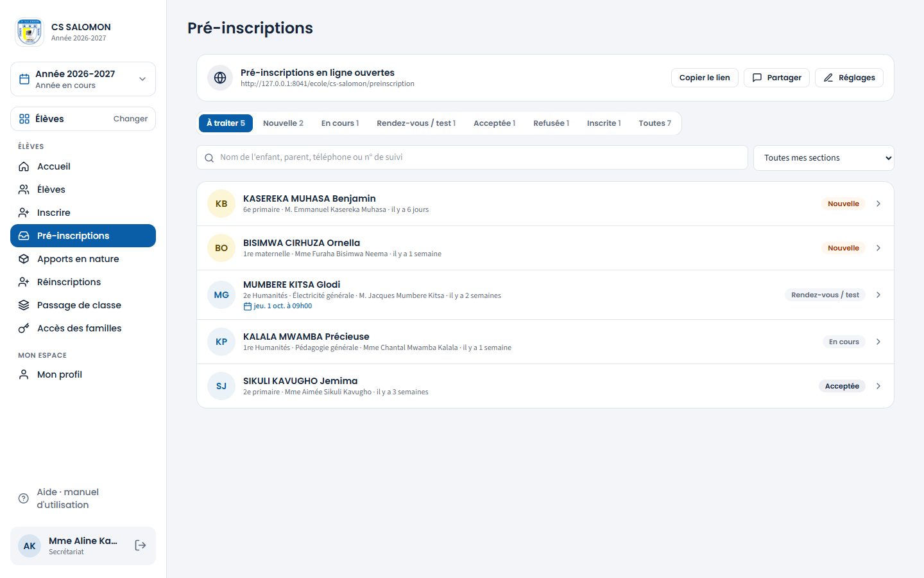Open Kalala Mwamba Précieuse row chevron

(878, 342)
